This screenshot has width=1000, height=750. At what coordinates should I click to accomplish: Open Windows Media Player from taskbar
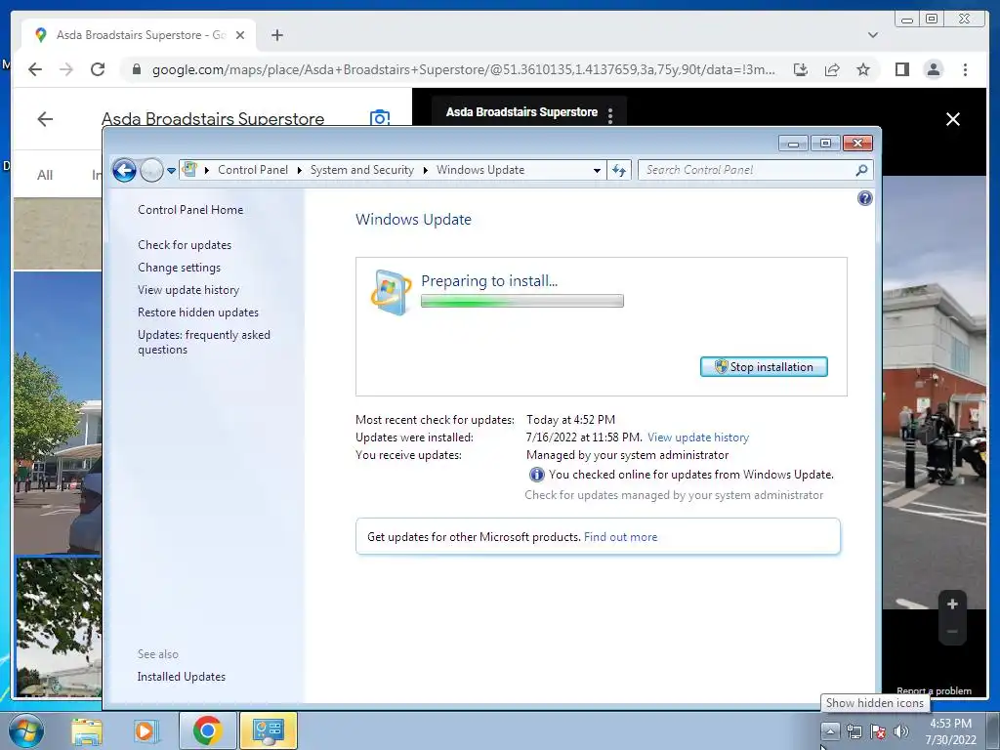pos(146,730)
